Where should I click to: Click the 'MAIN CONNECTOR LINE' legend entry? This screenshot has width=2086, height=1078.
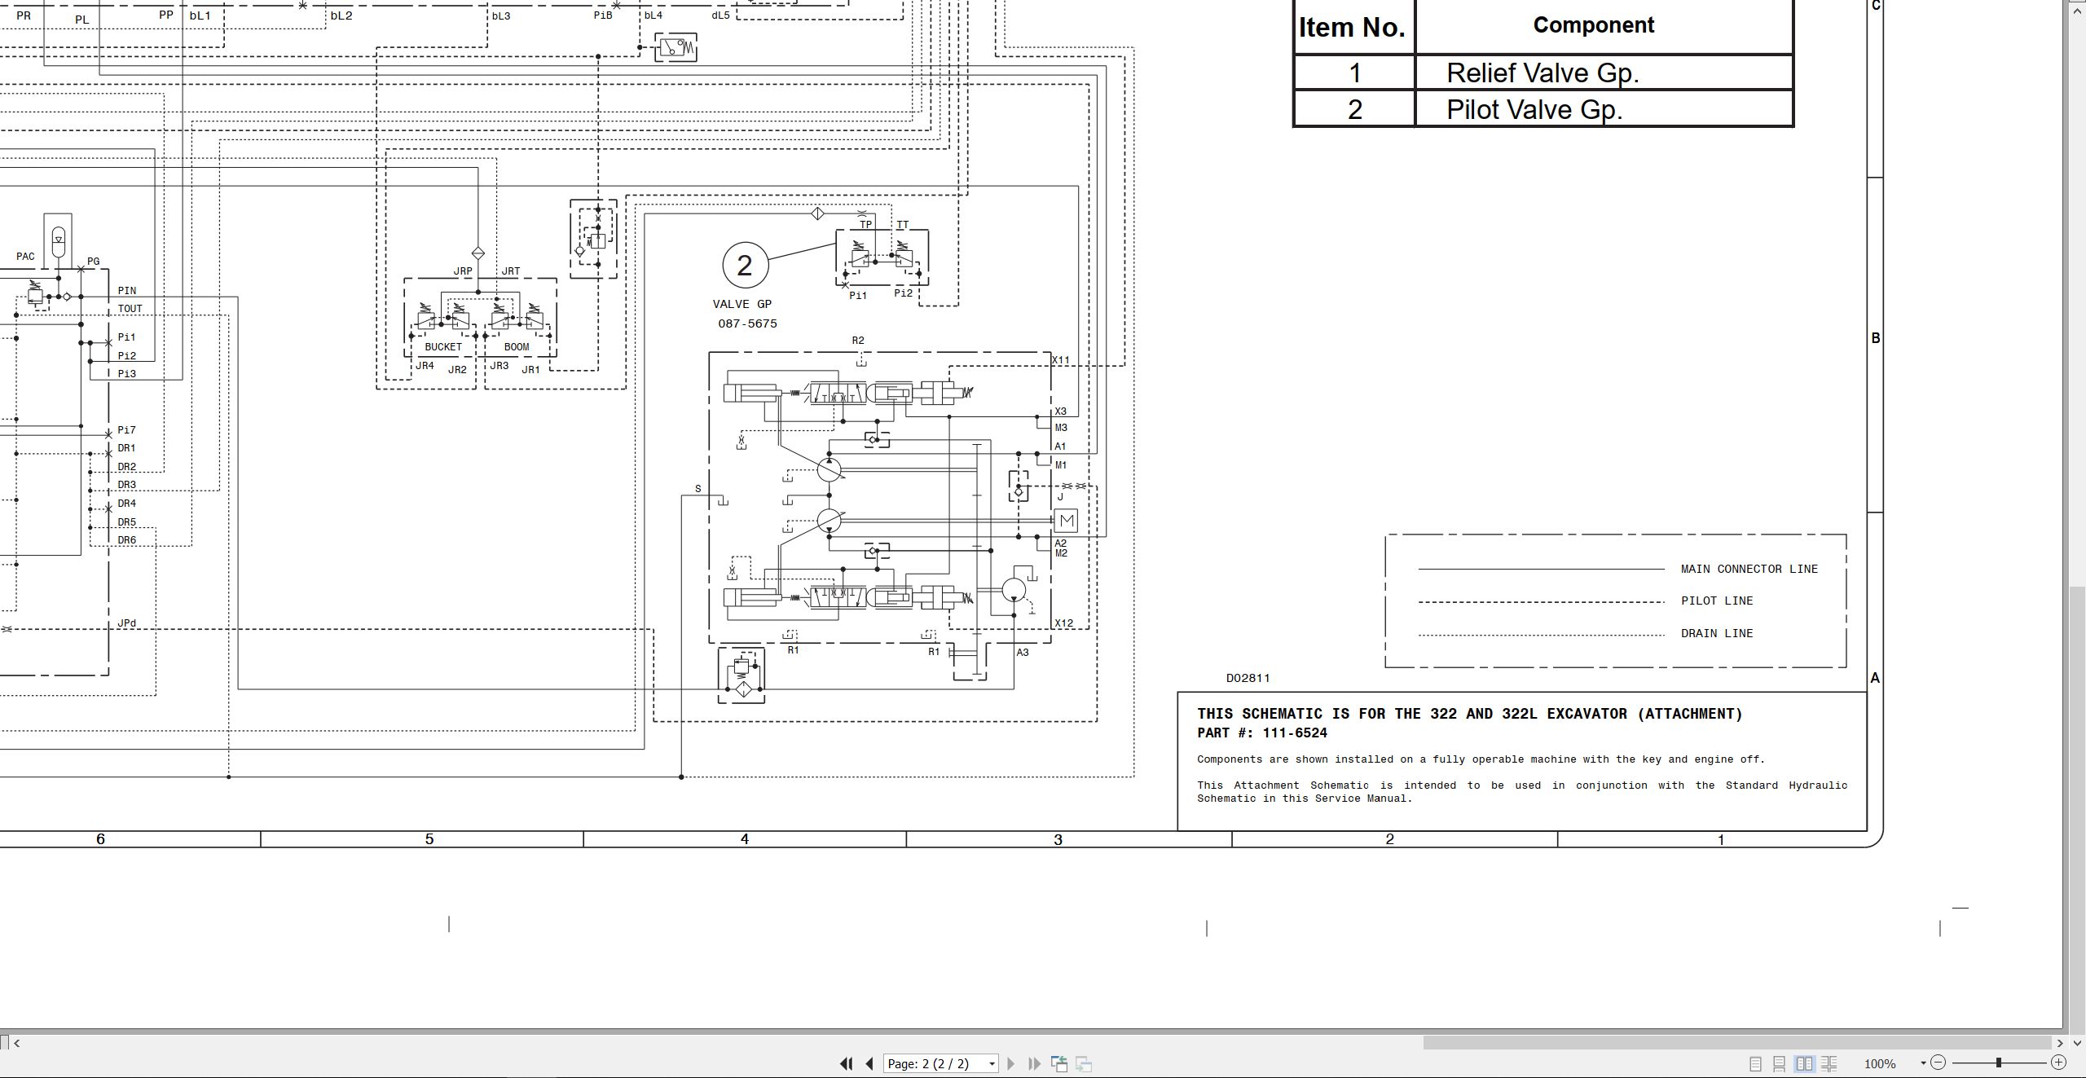1749,569
